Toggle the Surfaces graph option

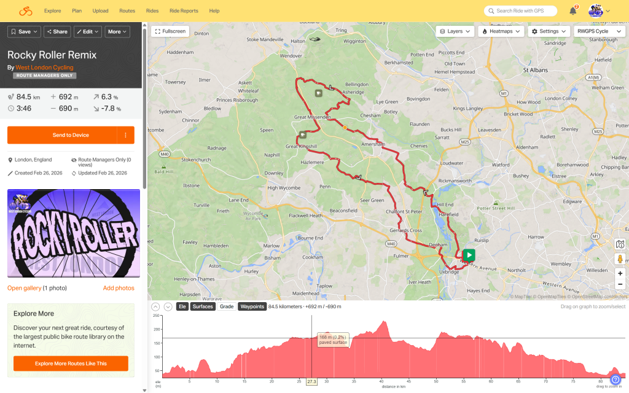(x=203, y=306)
